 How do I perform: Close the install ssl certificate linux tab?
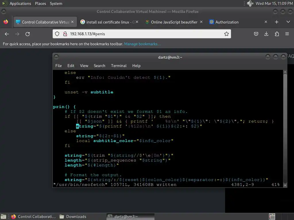coord(137,22)
